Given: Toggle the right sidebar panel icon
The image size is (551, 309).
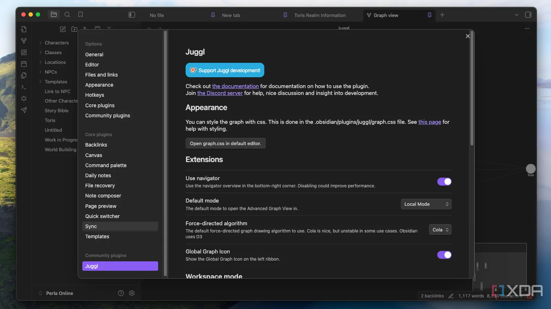Looking at the screenshot, I should click(x=528, y=15).
